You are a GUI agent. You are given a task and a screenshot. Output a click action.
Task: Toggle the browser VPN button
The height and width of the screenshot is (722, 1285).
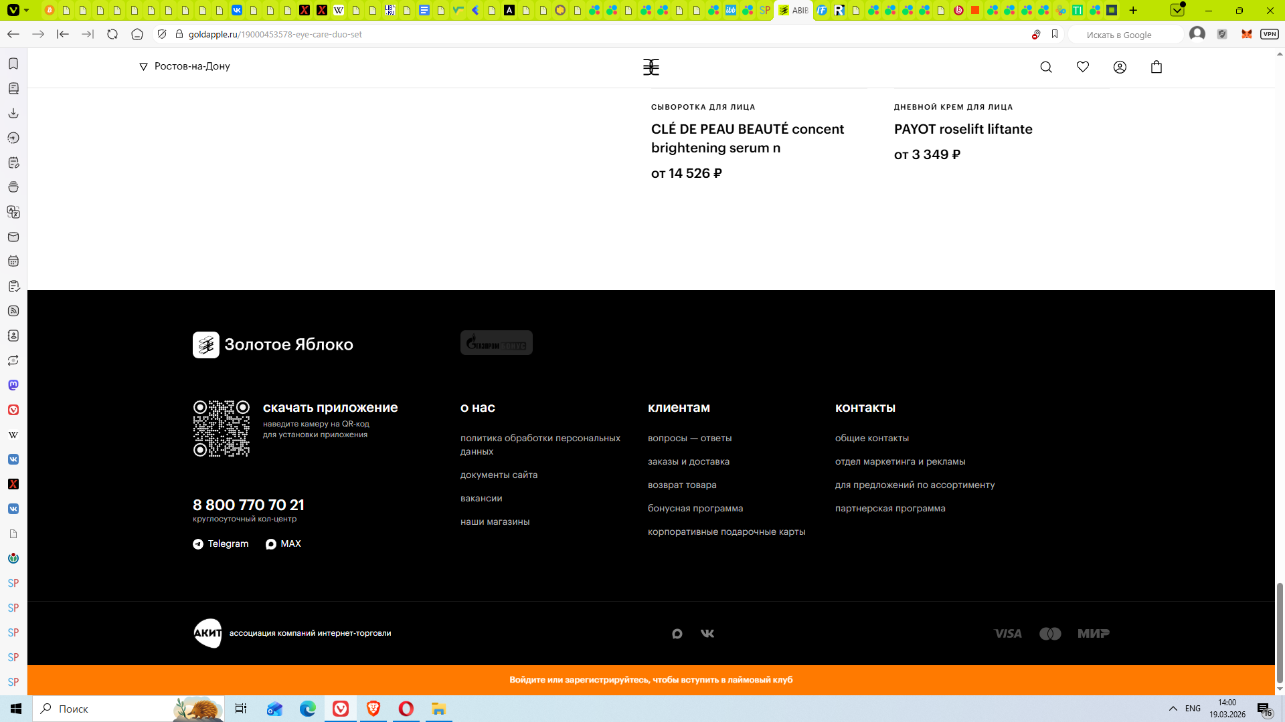(1269, 34)
